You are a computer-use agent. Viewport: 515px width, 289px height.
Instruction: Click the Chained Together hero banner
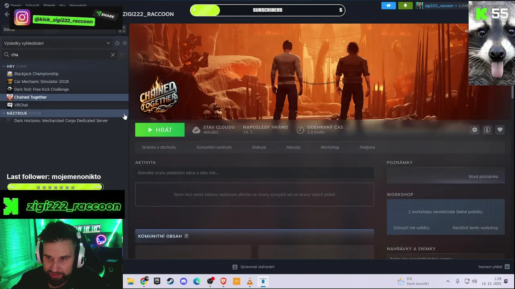coord(320,71)
